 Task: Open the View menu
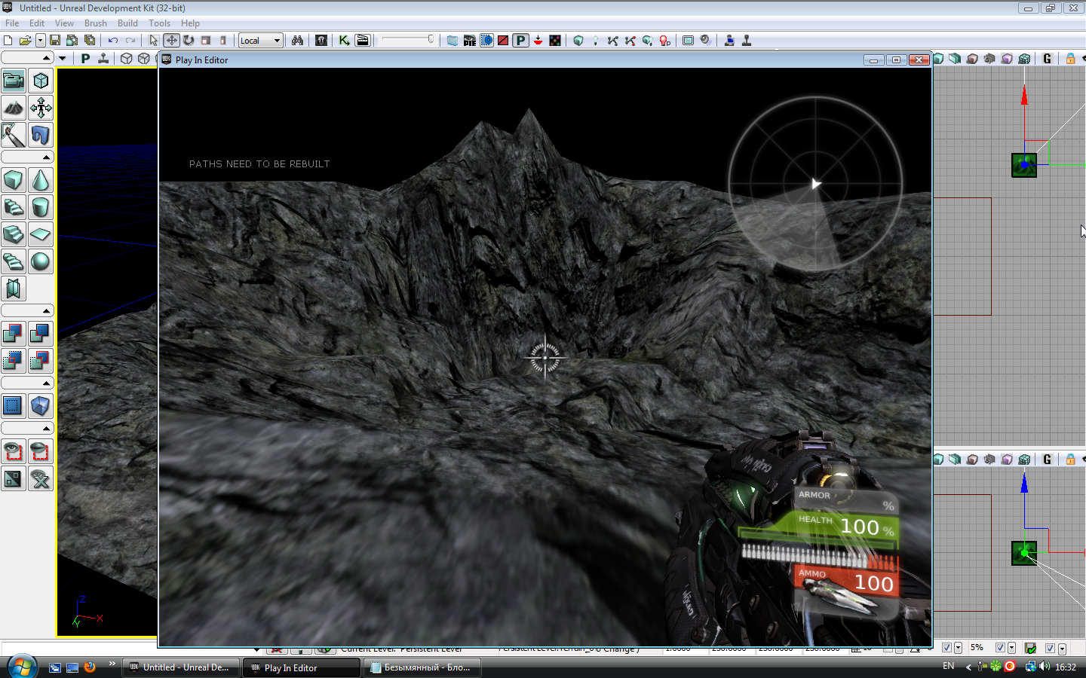64,23
